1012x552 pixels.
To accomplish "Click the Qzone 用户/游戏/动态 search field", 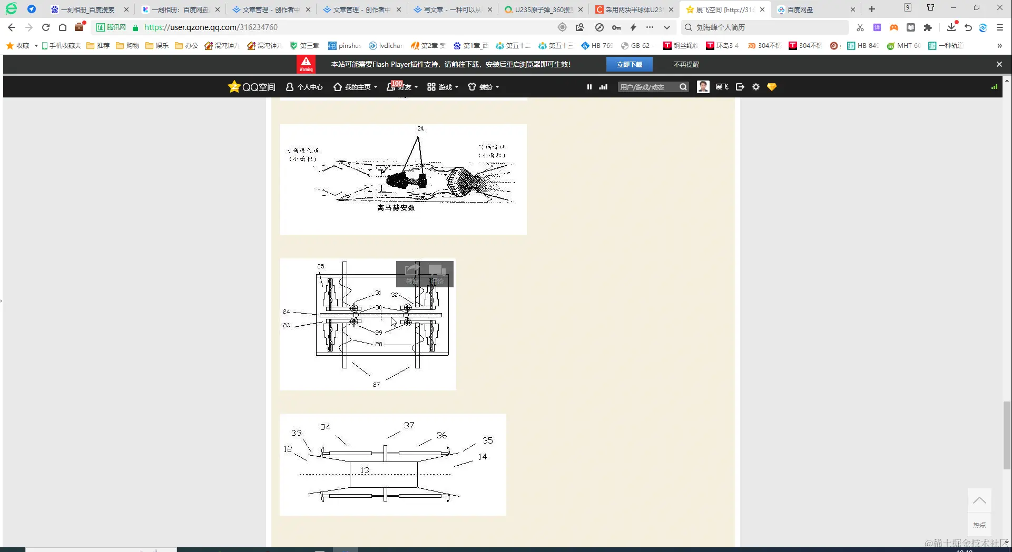I will point(648,87).
